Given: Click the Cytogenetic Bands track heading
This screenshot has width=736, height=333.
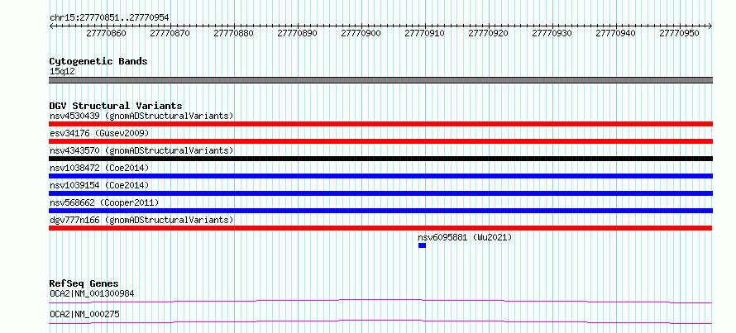Looking at the screenshot, I should click(x=98, y=61).
